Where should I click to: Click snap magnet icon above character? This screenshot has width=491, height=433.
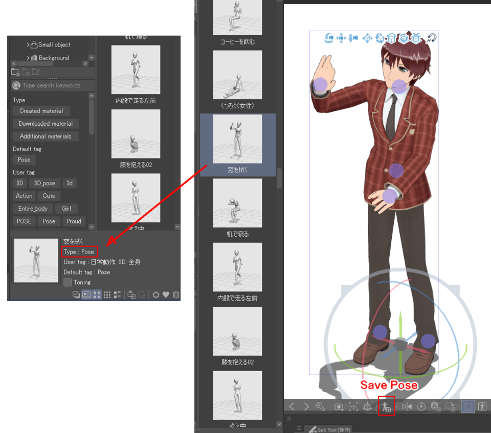[x=432, y=38]
